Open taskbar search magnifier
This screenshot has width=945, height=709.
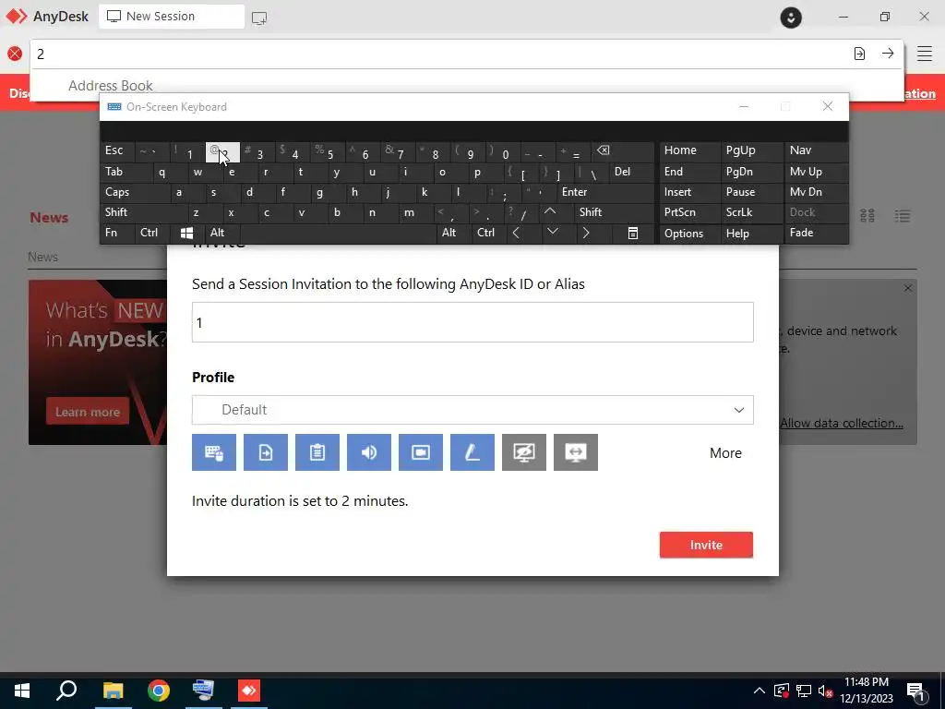pos(66,691)
